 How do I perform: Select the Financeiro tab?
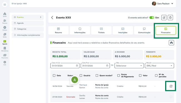[x=166, y=30]
